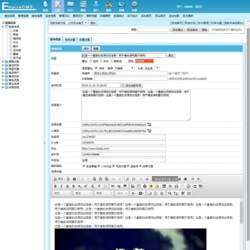Toggle the checked checkbox in the info attribute row
This screenshot has height=250, width=250.
[96, 68]
